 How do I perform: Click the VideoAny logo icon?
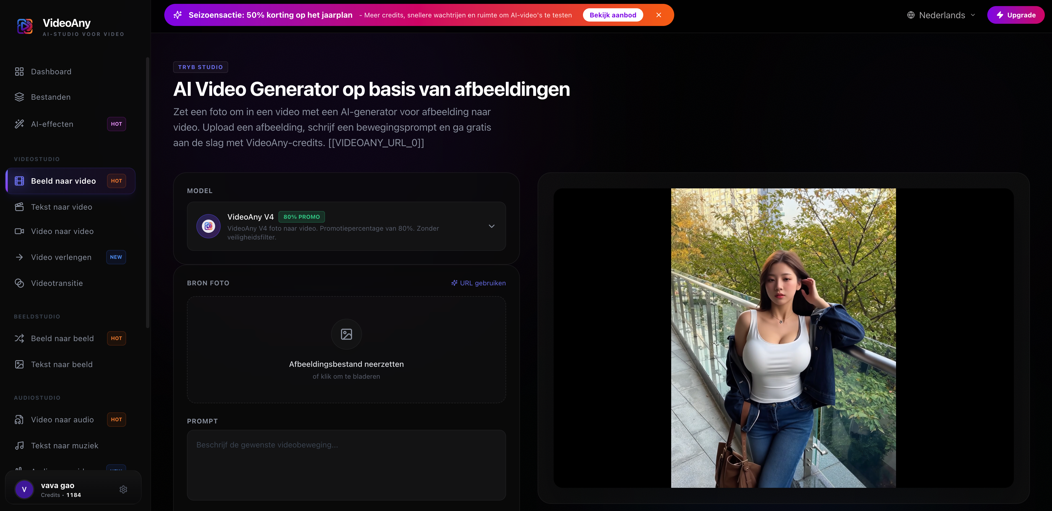(x=25, y=27)
